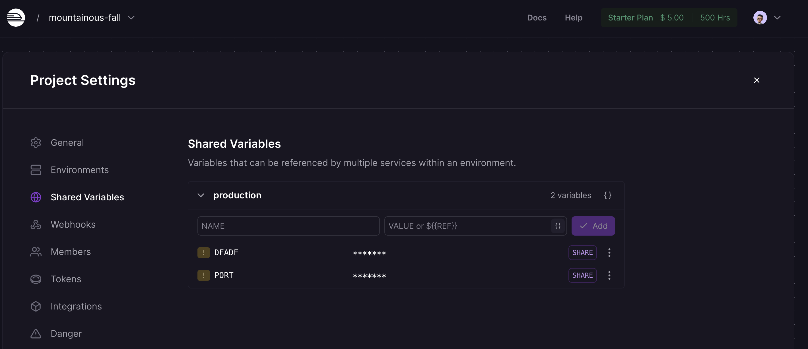Go to Danger settings section
This screenshot has width=808, height=349.
[x=66, y=333]
